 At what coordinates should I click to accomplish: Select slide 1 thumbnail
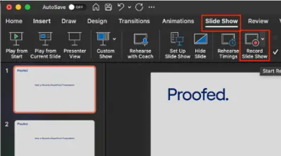click(55, 89)
